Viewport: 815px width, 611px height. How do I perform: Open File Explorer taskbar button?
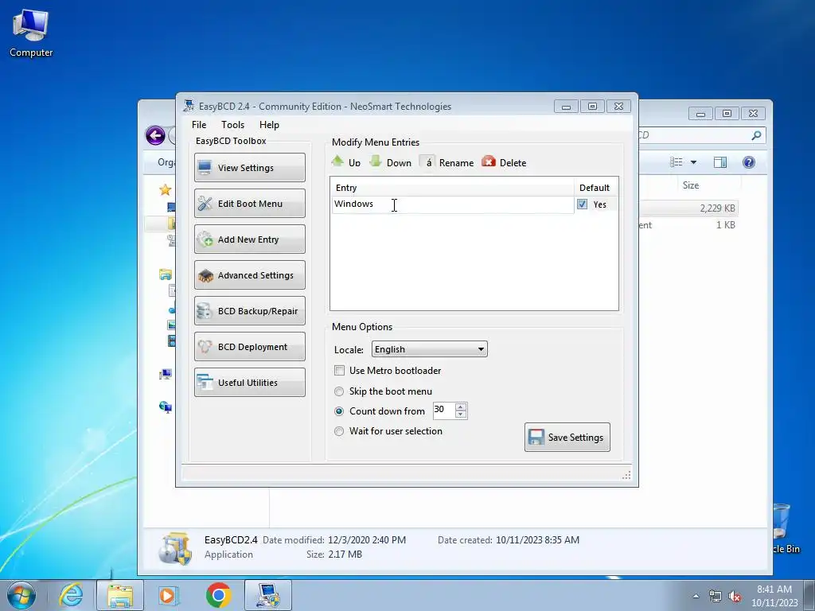coord(120,595)
